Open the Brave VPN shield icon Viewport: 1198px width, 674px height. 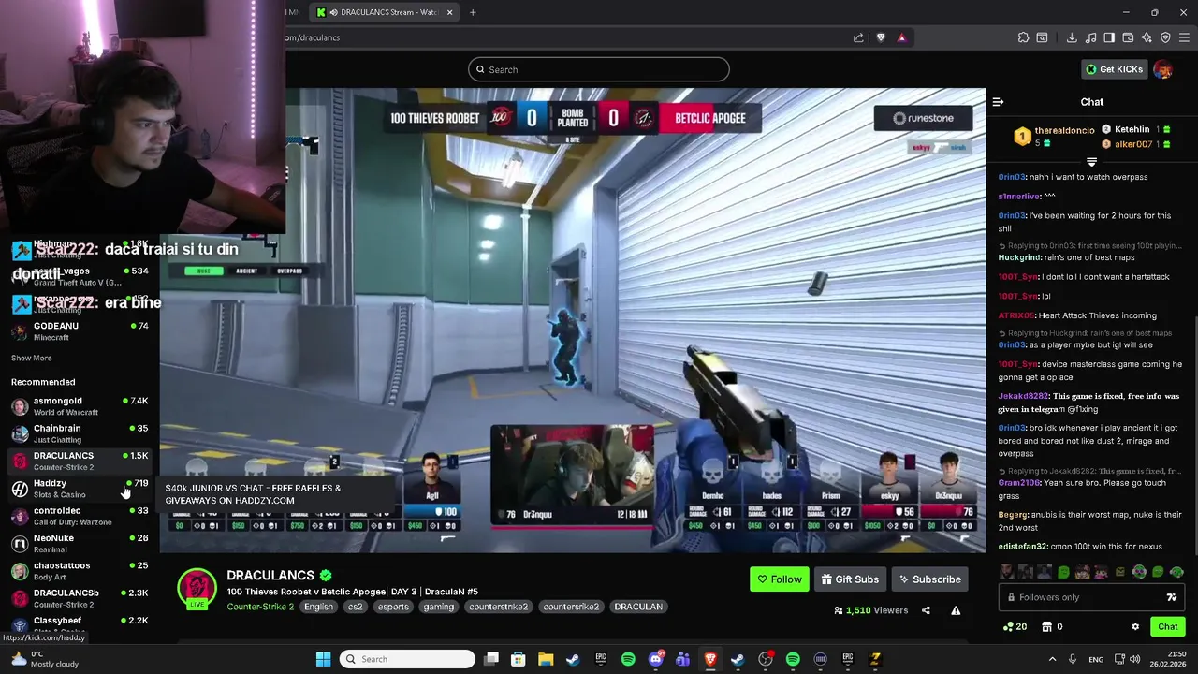point(1165,37)
